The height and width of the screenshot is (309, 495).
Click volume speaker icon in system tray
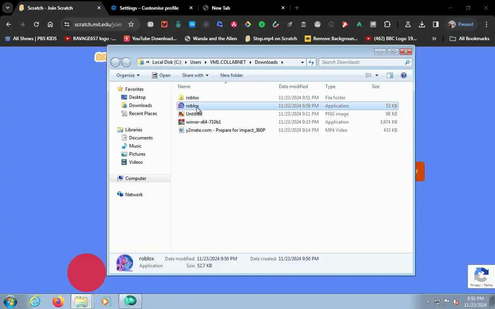point(456,302)
